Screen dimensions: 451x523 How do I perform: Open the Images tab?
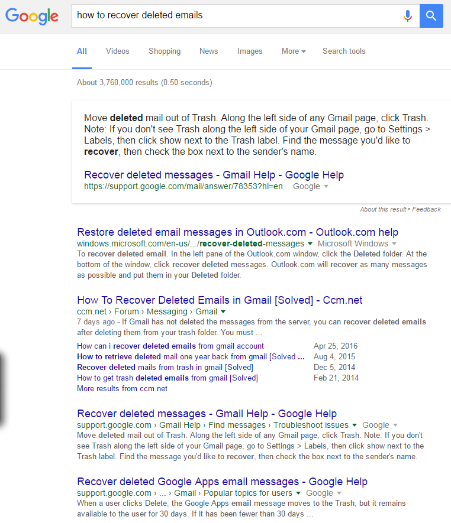point(250,51)
